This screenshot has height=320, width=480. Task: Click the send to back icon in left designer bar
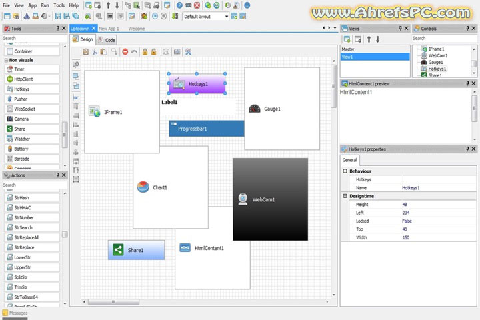(x=75, y=86)
